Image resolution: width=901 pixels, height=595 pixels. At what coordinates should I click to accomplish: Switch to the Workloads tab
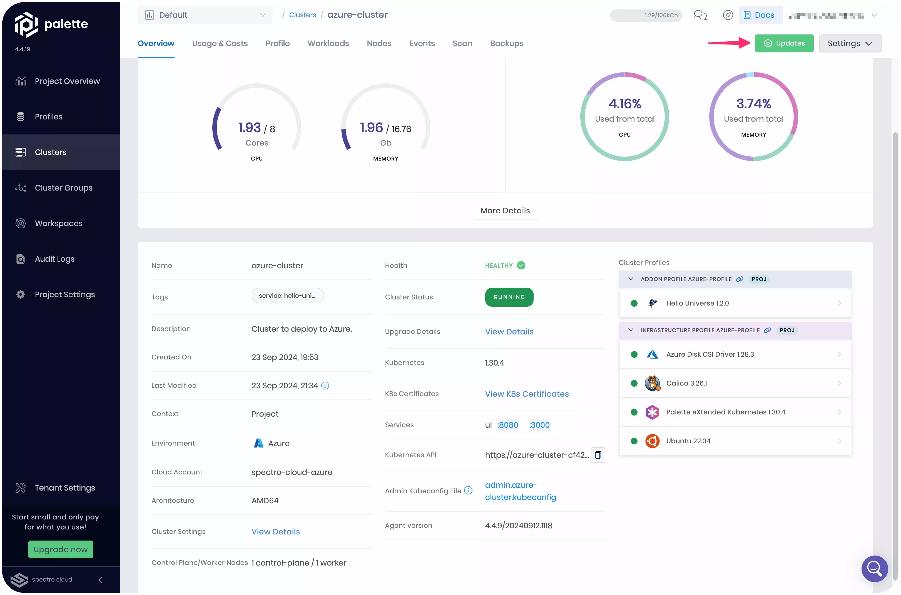pos(328,43)
